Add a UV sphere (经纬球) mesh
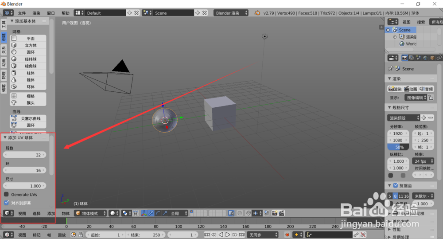This screenshot has width=443, height=239. 28,59
